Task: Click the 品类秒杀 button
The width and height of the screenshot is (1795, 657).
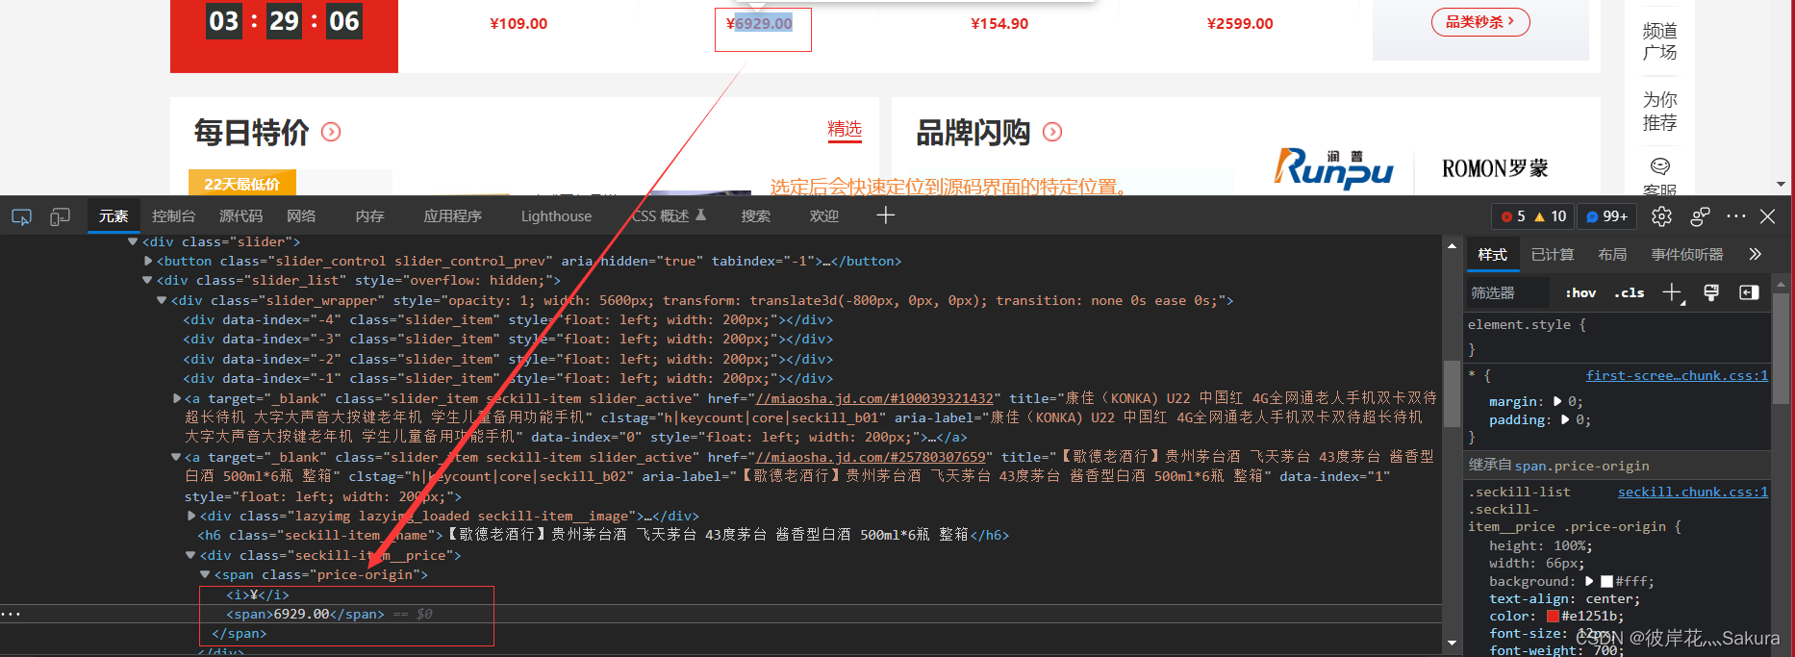Action: (1480, 22)
